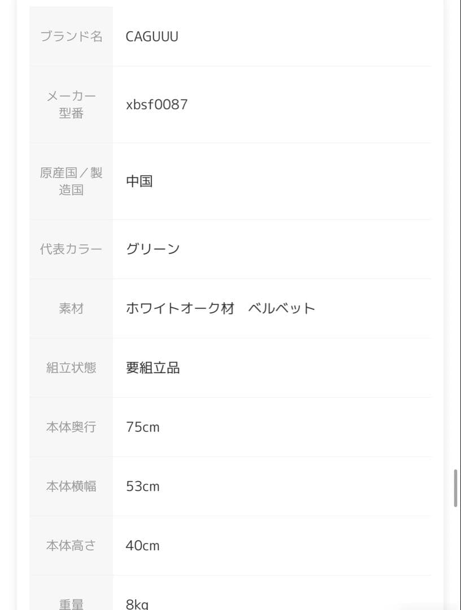Click the 本体横幅 label cell
This screenshot has height=610, width=461.
pos(71,486)
